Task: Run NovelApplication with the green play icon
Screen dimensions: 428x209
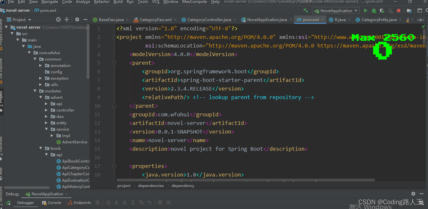Action: 366,10
